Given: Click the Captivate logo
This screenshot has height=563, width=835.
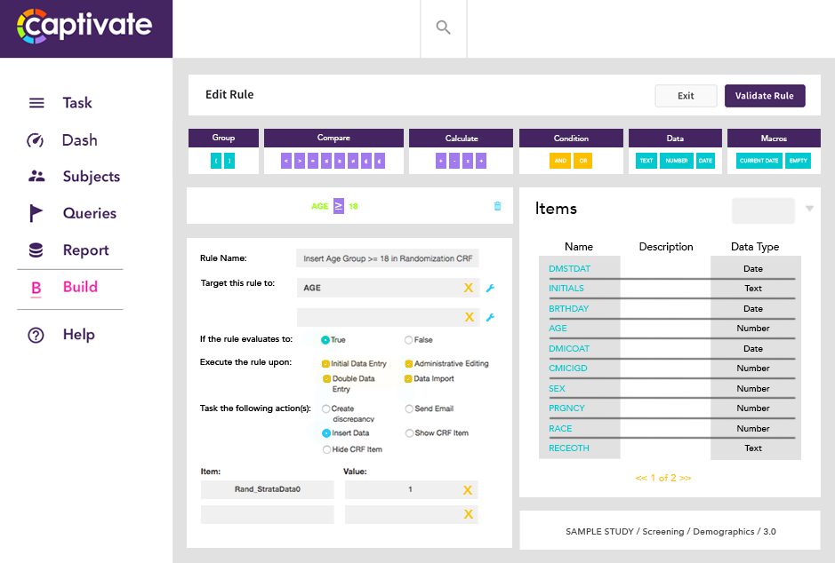Looking at the screenshot, I should coord(84,26).
